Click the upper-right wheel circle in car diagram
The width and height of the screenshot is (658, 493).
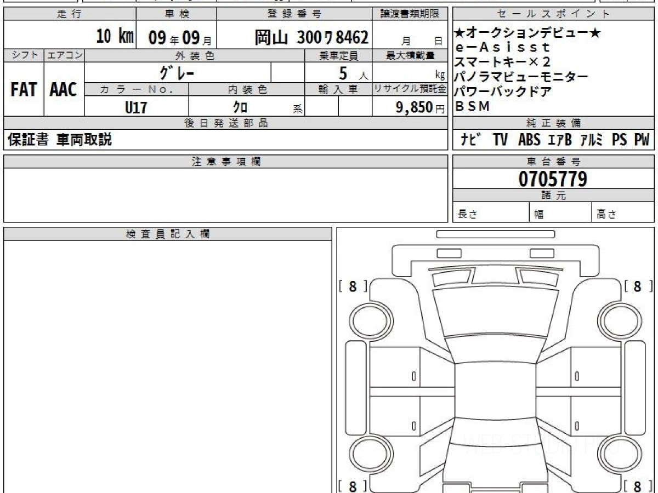pos(618,319)
